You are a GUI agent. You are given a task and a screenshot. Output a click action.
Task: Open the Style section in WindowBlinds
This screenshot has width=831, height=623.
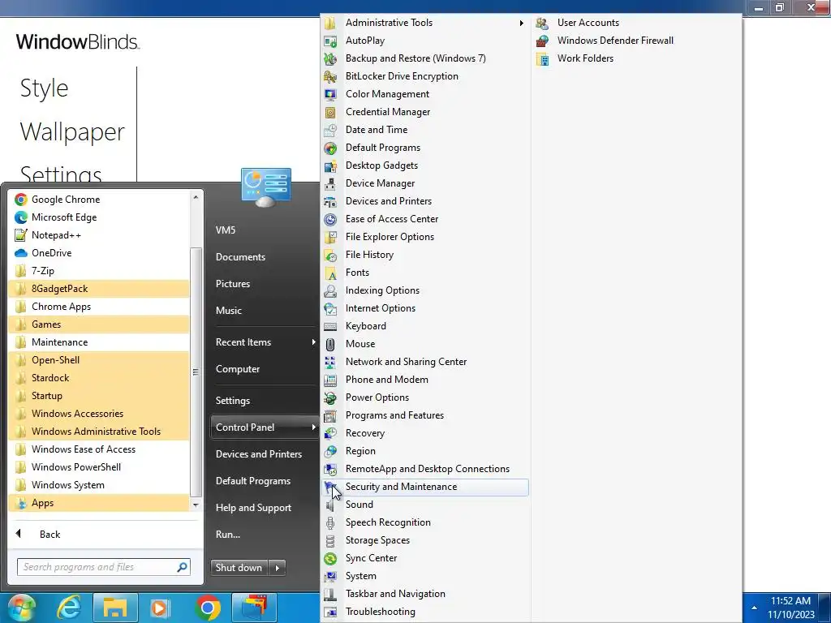point(44,88)
